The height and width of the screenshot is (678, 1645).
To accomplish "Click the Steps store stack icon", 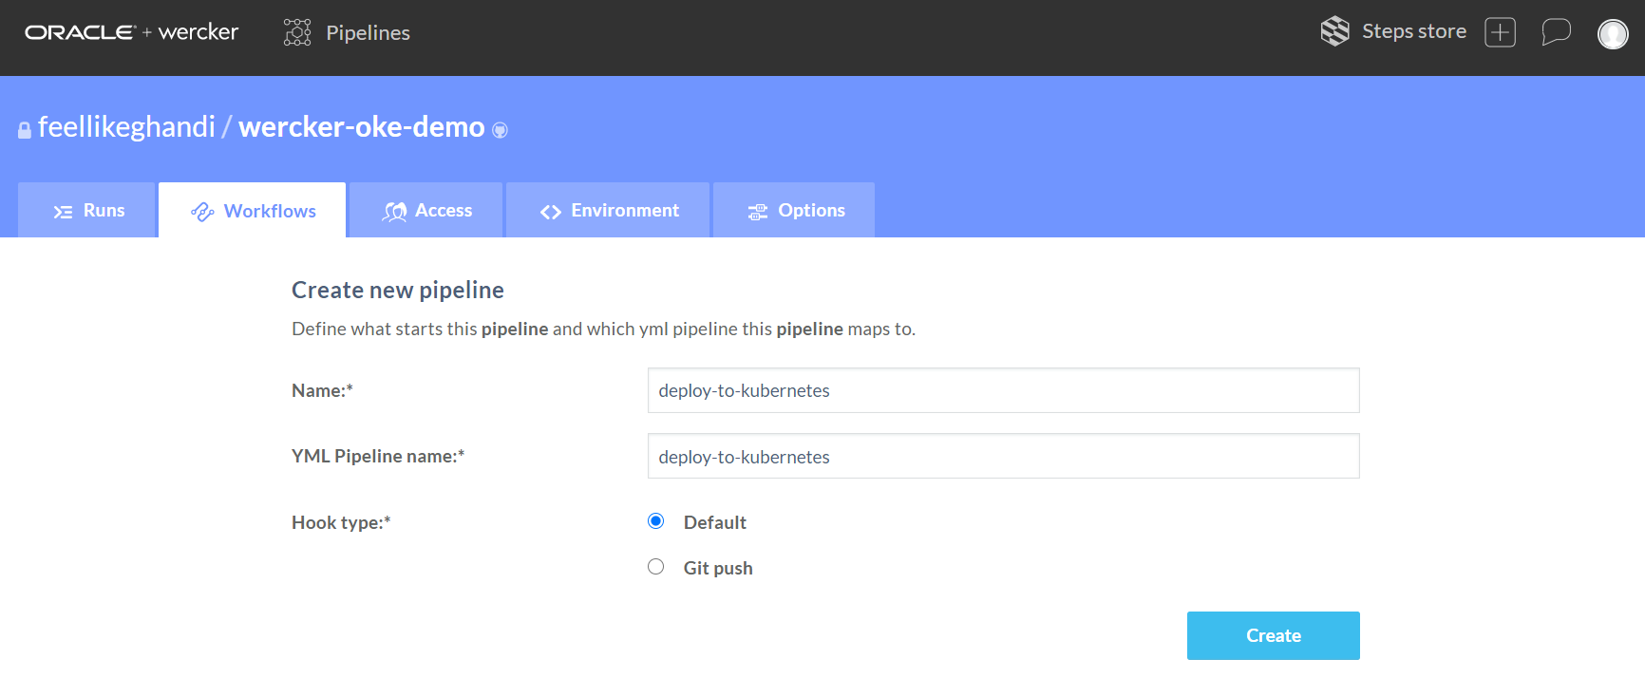I will click(1334, 31).
